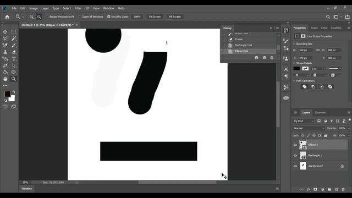Create new document from current state
The image size is (352, 198).
(x=256, y=58)
